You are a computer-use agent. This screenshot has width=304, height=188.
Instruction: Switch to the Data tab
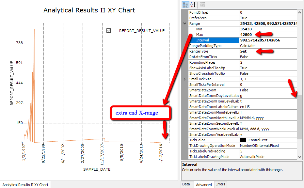point(186,184)
